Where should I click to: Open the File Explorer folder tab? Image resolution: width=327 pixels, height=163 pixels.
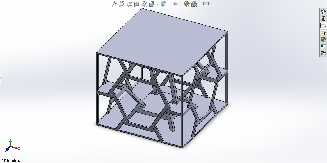323,26
